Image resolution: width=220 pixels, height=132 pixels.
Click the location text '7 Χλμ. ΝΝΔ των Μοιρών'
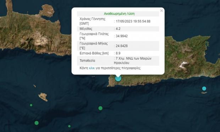point(133,58)
